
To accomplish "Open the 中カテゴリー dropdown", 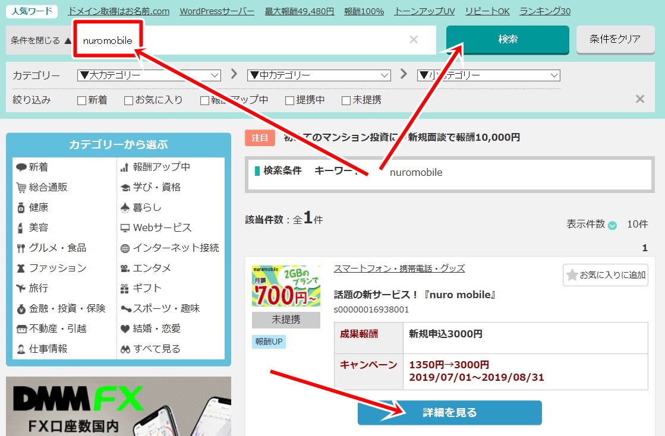I will coord(319,75).
